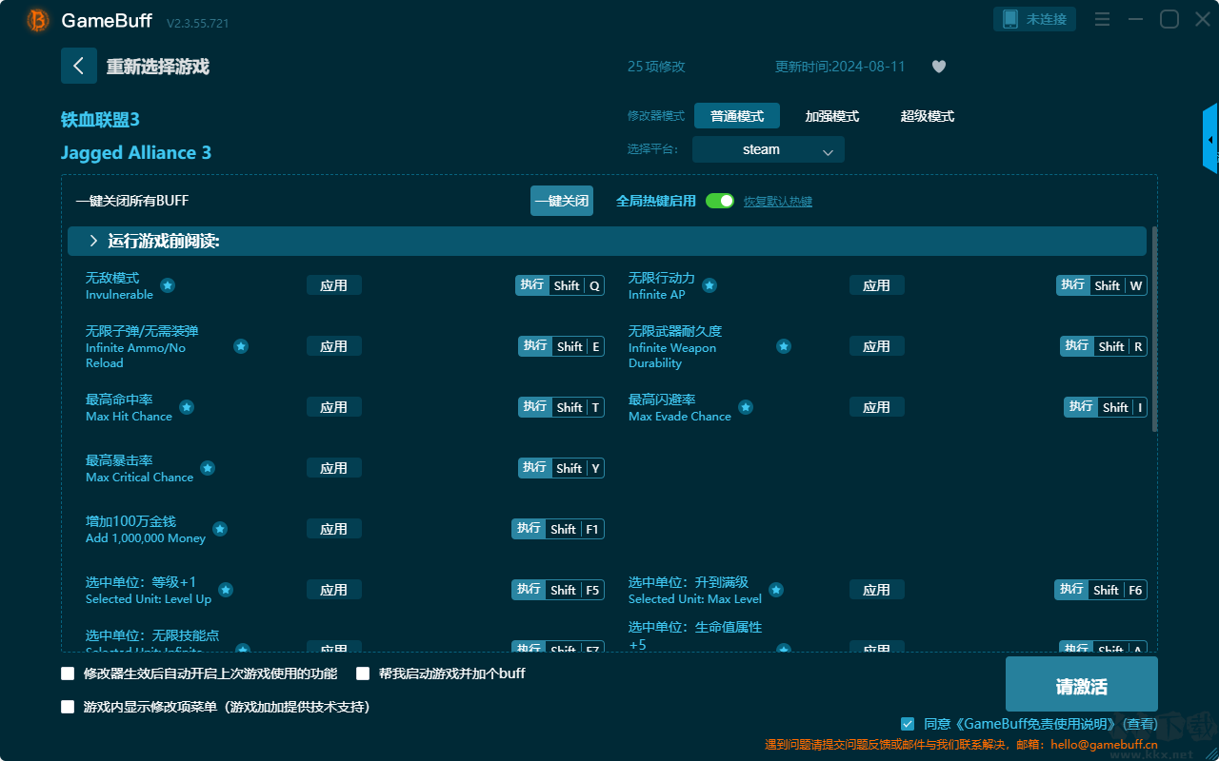Click star next to Selected Unit: Max Level
The height and width of the screenshot is (761, 1219).
pyautogui.click(x=776, y=590)
